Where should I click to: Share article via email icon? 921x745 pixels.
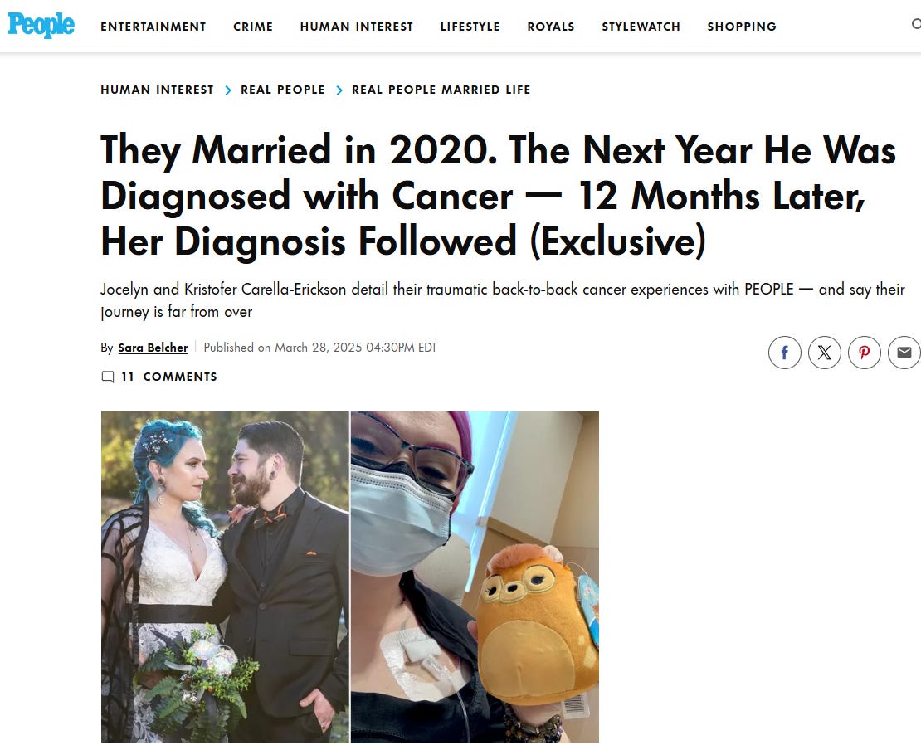[x=904, y=353]
